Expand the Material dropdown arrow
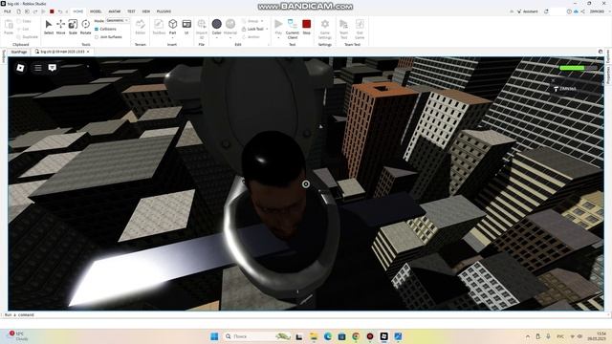This screenshot has height=344, width=612. [230, 37]
